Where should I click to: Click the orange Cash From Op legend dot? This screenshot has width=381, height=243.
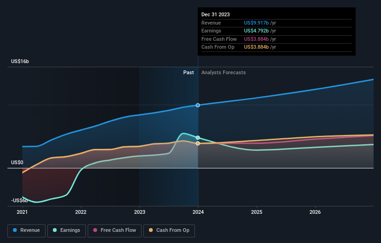[x=151, y=230]
